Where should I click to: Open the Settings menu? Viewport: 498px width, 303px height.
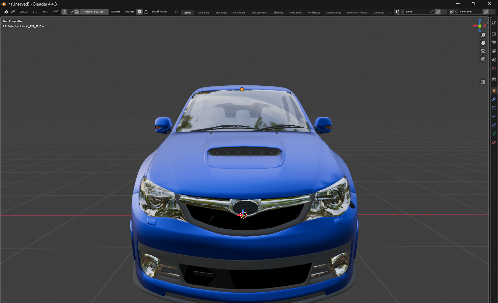(x=130, y=12)
